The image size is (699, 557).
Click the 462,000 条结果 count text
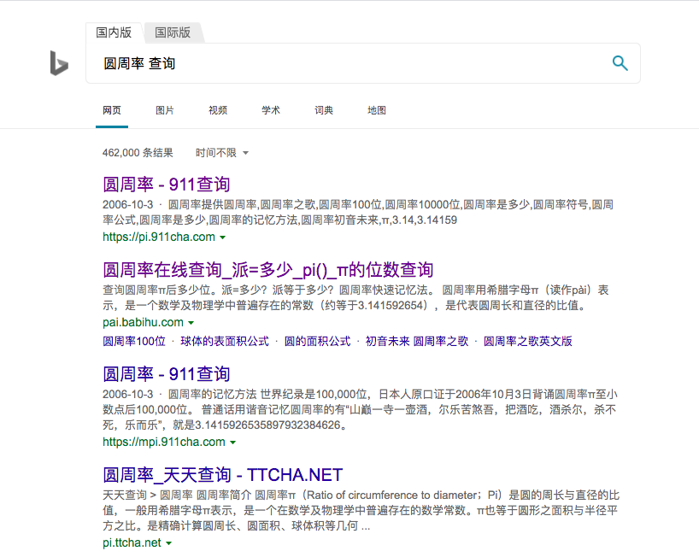138,153
